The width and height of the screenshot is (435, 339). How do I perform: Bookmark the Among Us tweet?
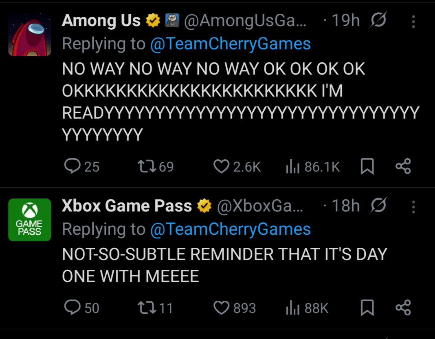(367, 166)
